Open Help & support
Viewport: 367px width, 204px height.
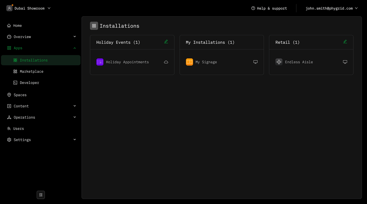tap(269, 8)
